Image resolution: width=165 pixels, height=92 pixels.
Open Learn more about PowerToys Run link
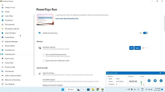tap(67, 19)
